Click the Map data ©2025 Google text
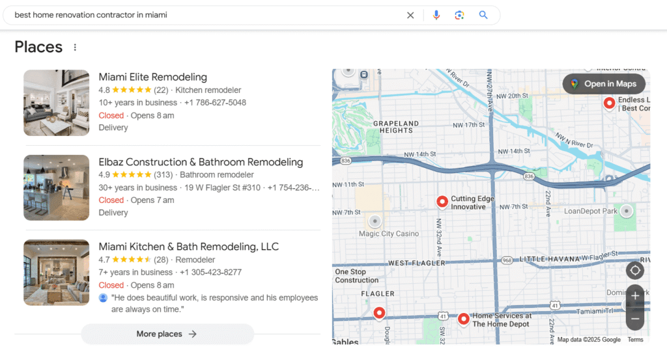 (x=589, y=340)
